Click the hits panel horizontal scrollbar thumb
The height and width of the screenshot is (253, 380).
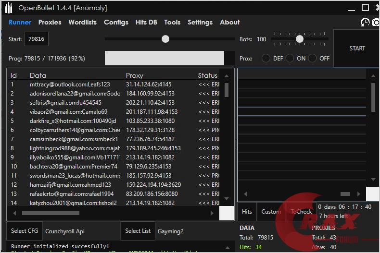pyautogui.click(x=345, y=194)
